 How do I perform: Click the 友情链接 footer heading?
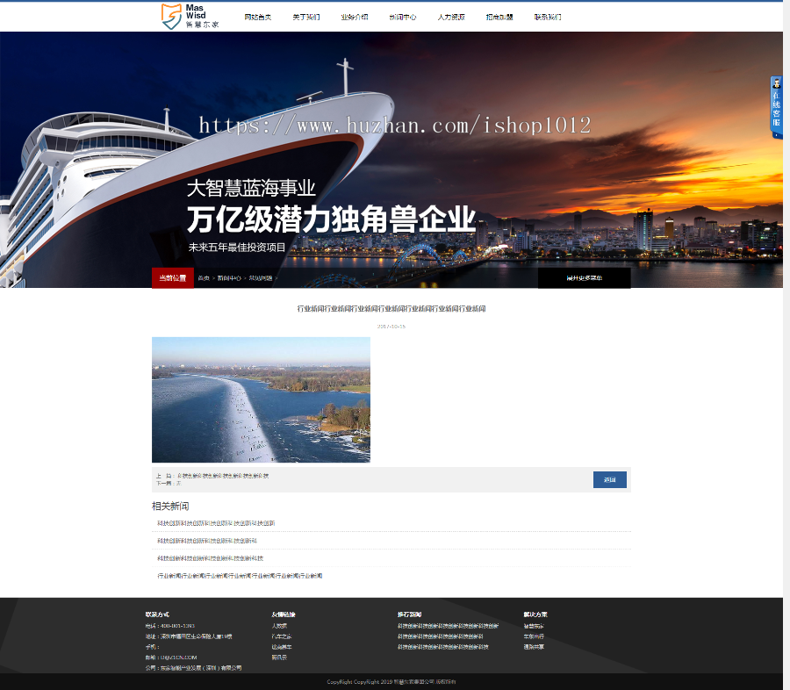284,615
